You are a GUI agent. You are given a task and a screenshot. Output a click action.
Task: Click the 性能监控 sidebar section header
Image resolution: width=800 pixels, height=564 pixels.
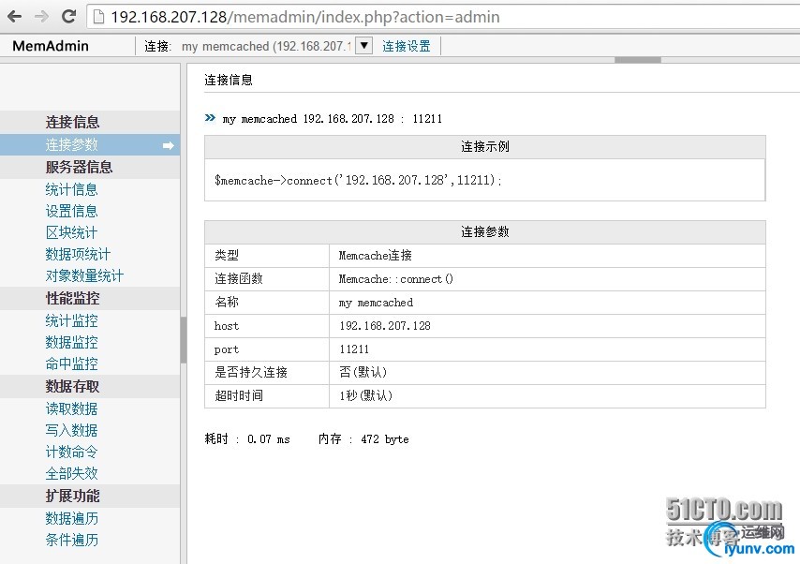point(90,298)
